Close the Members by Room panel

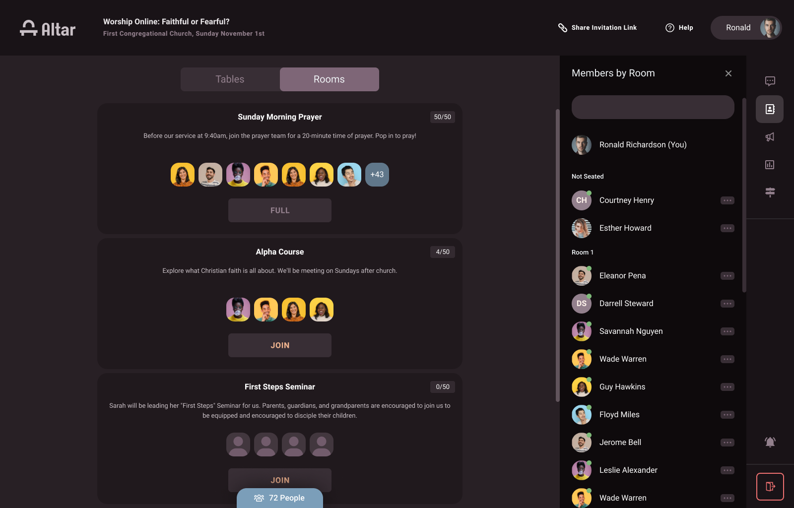728,73
